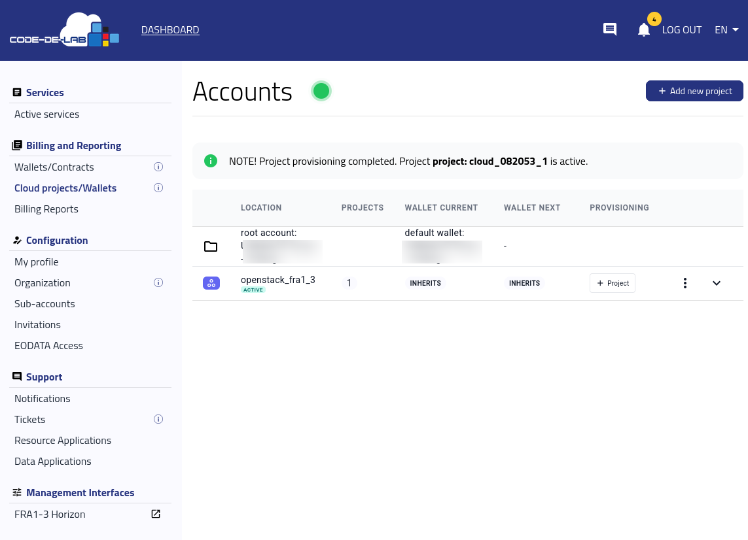
Task: Click the projects count badge showing 1
Action: pyautogui.click(x=349, y=283)
